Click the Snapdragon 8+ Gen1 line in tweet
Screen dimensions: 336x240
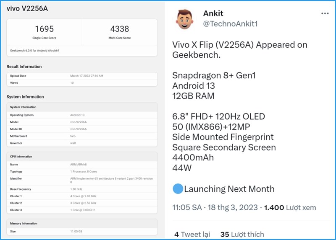(x=214, y=75)
